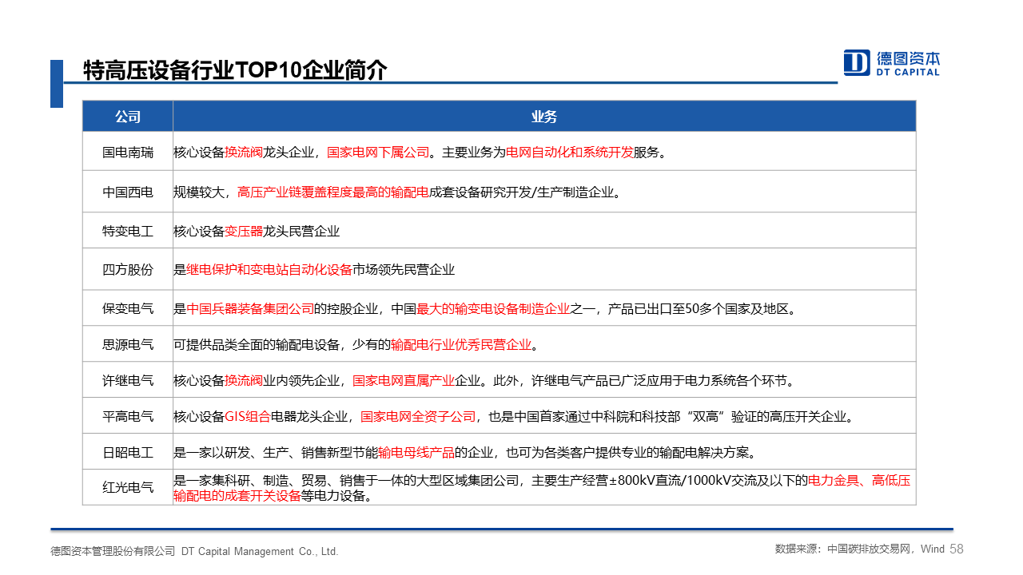The width and height of the screenshot is (1023, 575).
Task: Select the 特变电工 company cell
Action: (128, 231)
